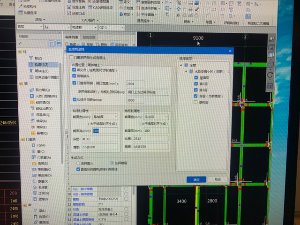Click the 剪力墙(Q) icon in tree
This screenshot has height=225, width=300.
coord(32,90)
